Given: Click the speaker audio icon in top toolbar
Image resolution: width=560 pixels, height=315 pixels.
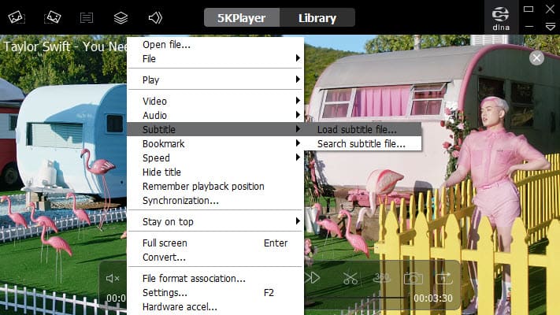Looking at the screenshot, I should coord(155,17).
